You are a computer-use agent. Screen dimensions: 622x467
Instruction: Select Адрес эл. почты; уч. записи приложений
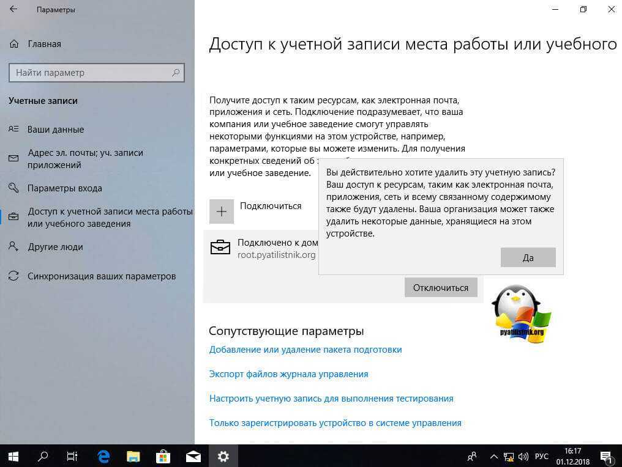[x=85, y=159]
